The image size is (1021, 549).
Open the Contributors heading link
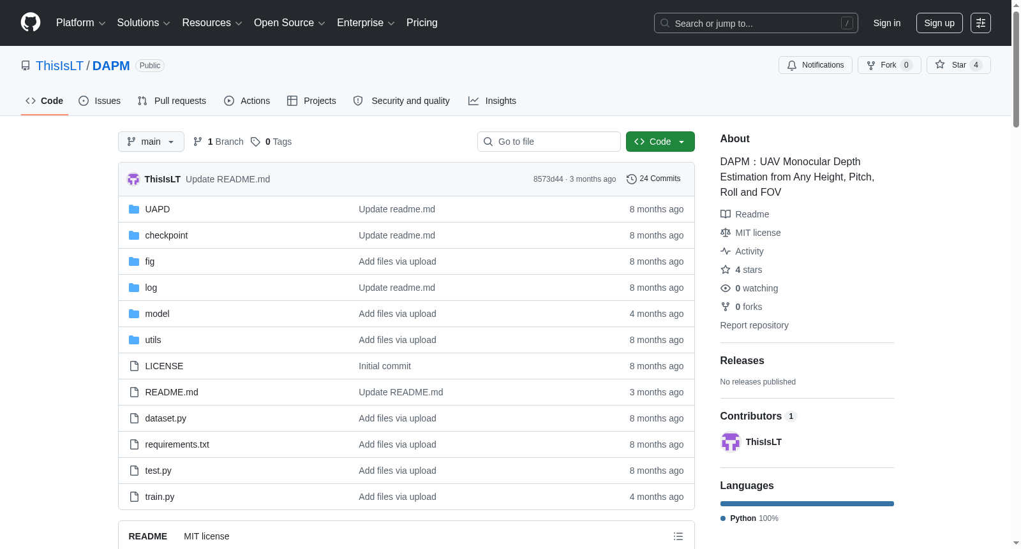tap(759, 416)
